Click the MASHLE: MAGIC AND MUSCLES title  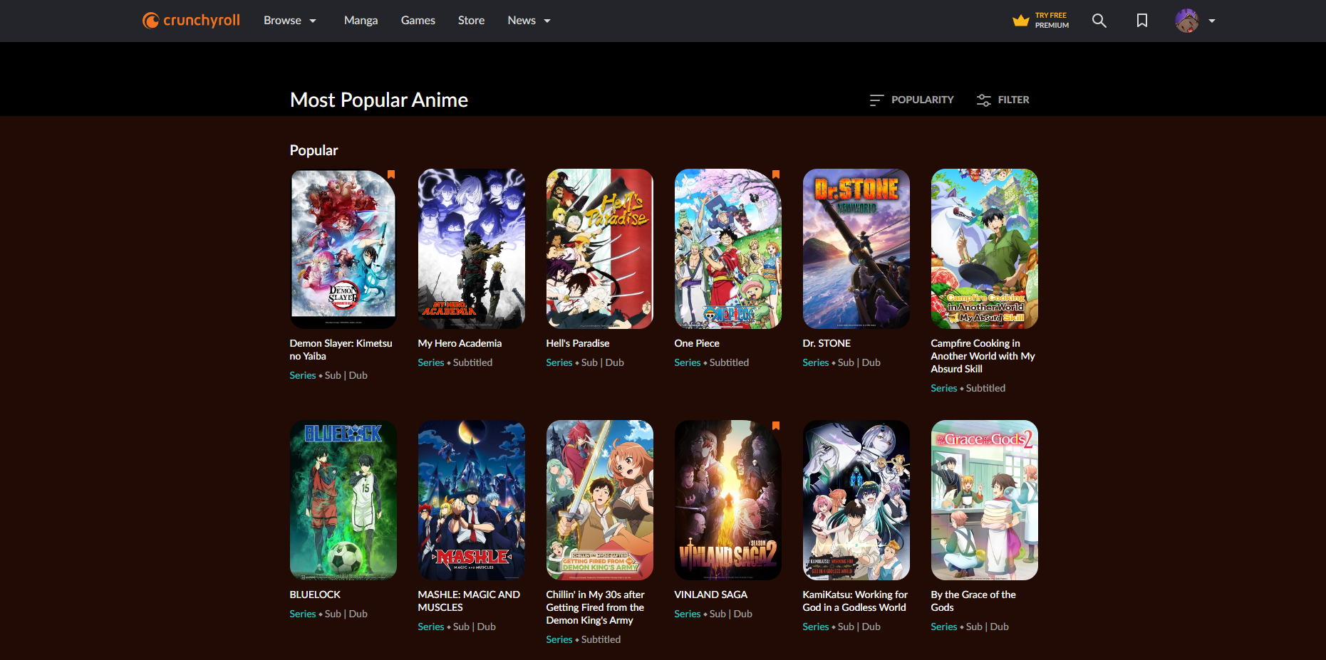click(469, 601)
